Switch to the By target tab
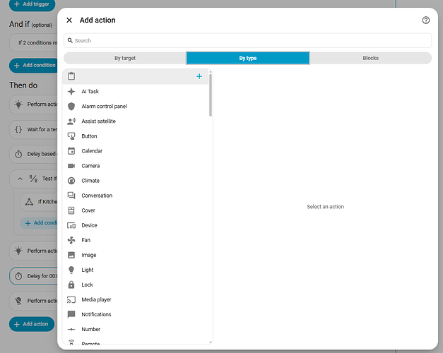 [125, 58]
